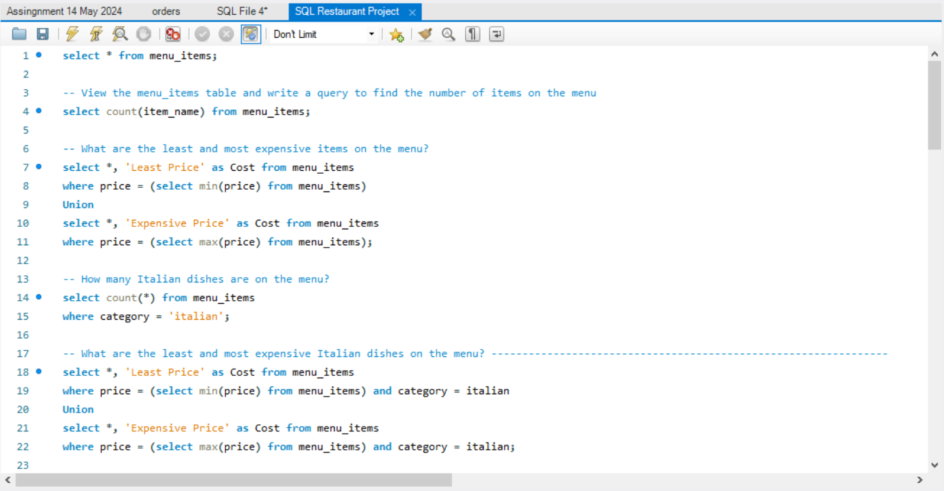
Task: Beautify the SQL with the broom icon
Action: pyautogui.click(x=425, y=34)
